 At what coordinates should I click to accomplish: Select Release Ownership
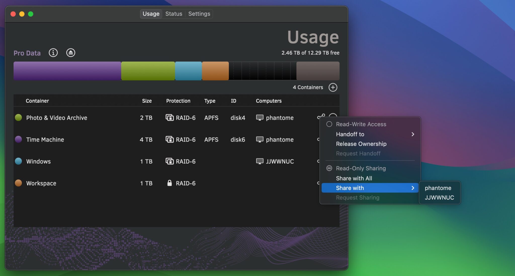[x=361, y=144]
